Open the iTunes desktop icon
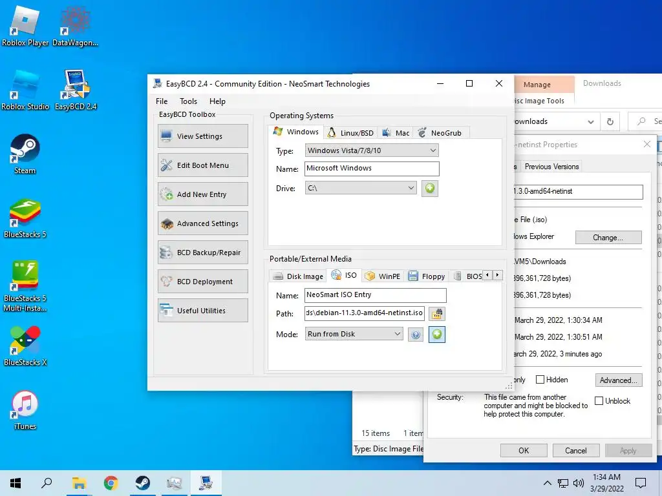 [25, 410]
